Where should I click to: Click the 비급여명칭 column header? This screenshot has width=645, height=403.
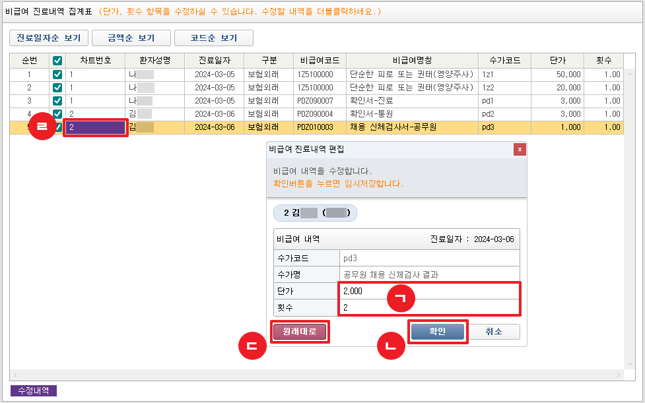pyautogui.click(x=412, y=61)
